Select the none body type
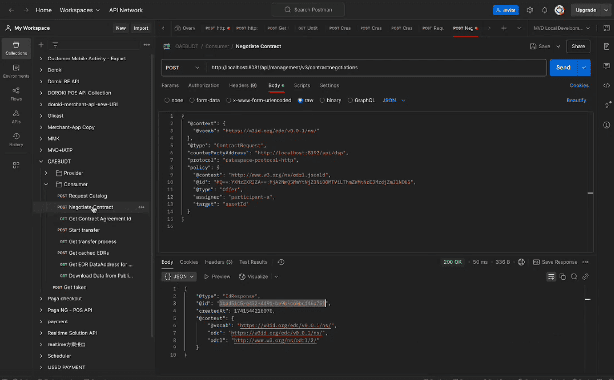614x380 pixels. 167,100
